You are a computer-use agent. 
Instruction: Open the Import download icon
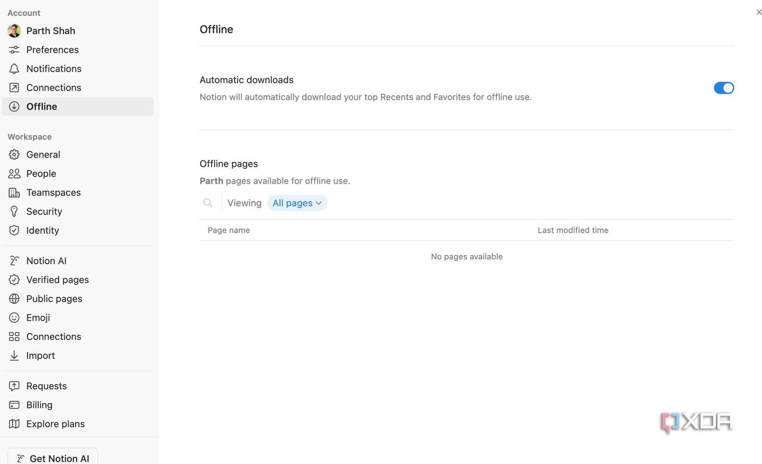click(x=14, y=356)
